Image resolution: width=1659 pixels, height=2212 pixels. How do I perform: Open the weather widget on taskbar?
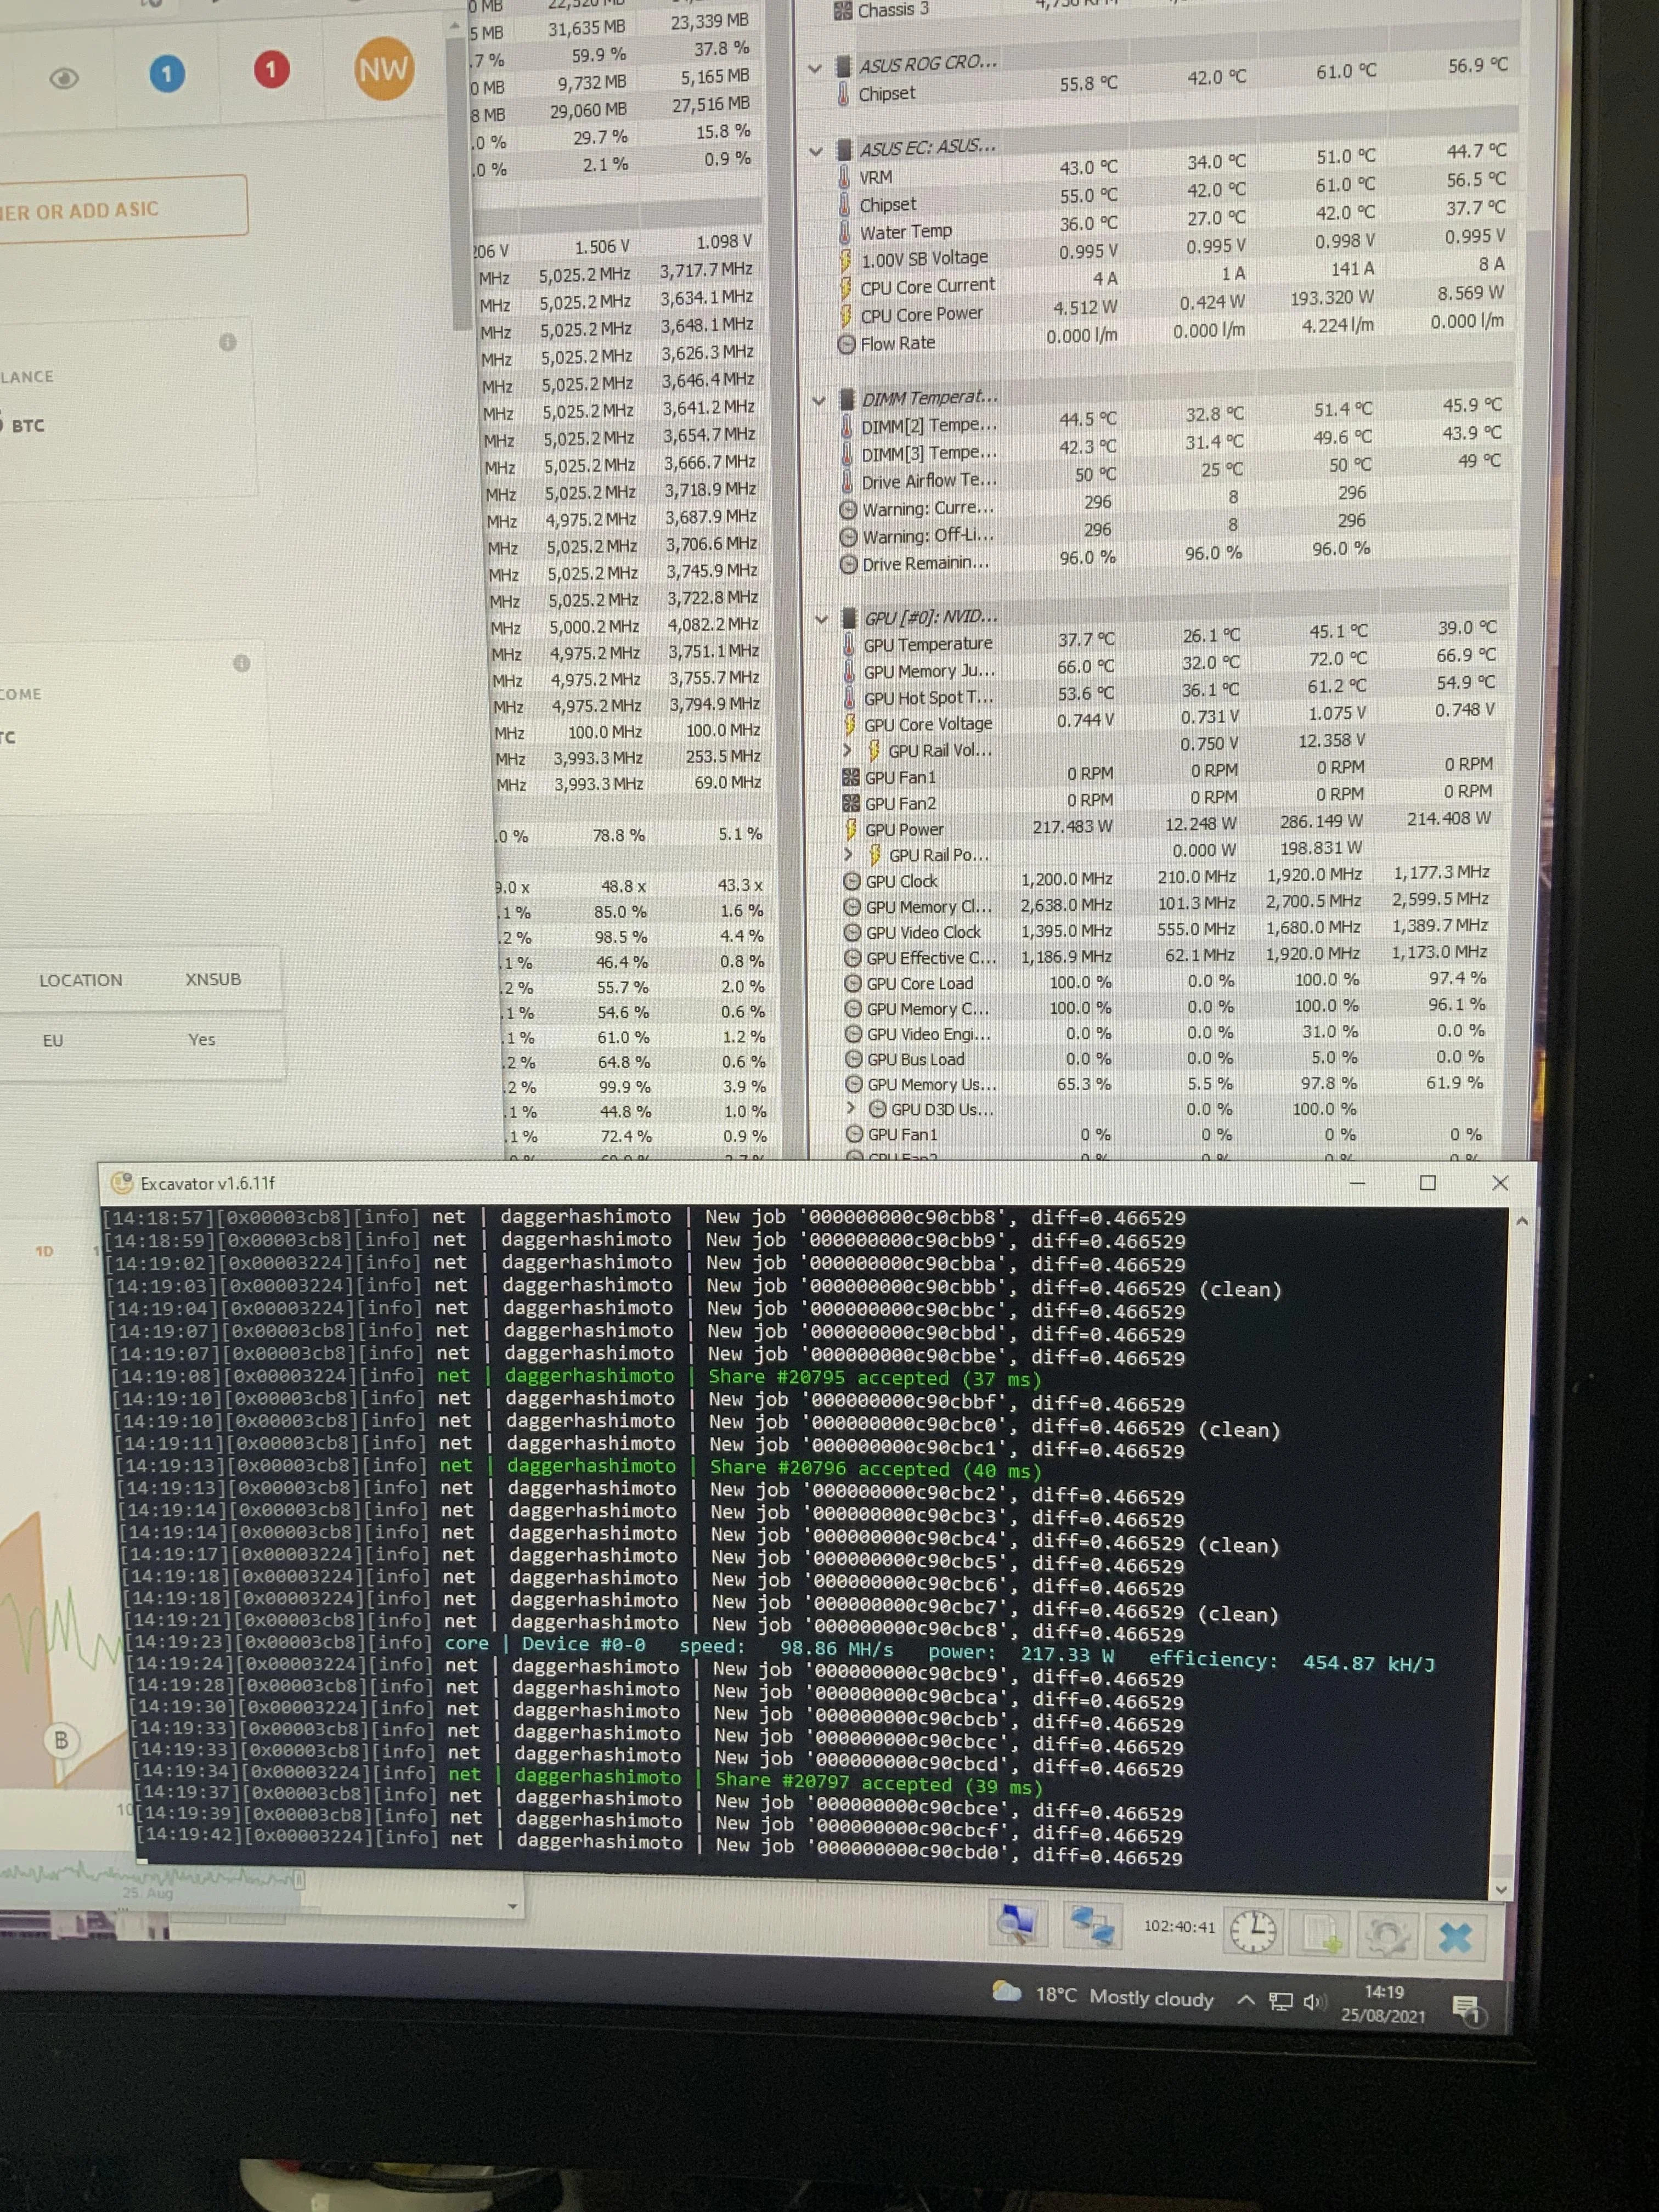1103,1995
